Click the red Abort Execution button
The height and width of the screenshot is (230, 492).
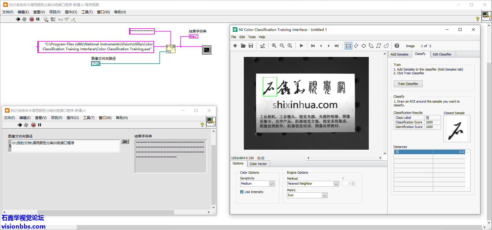pos(32,19)
